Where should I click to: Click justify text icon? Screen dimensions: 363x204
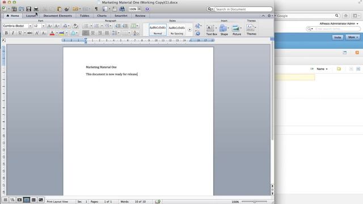(x=107, y=33)
